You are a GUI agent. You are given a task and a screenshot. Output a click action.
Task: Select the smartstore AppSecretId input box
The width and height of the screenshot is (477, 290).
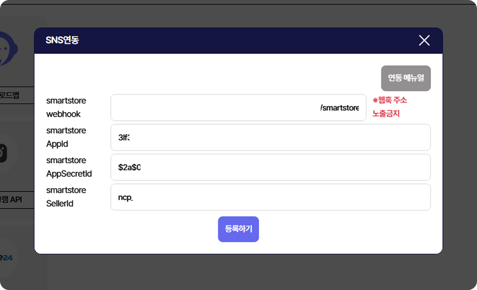270,167
